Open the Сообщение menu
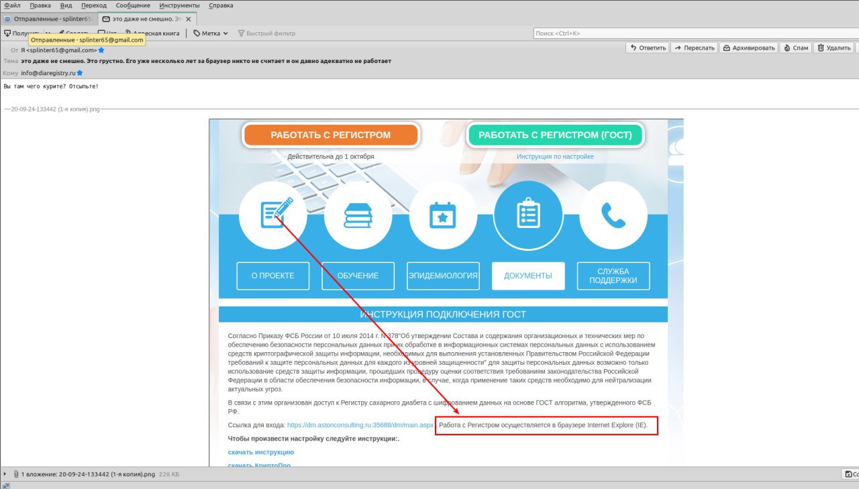 click(133, 5)
